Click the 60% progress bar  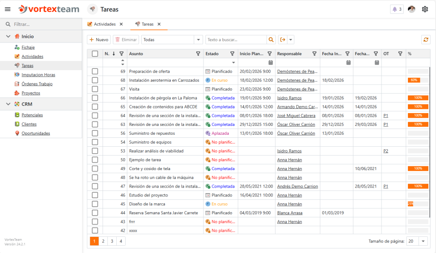414,80
